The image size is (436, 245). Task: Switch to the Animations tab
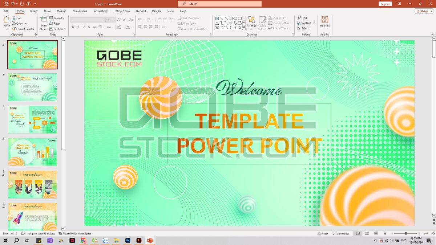tap(101, 11)
